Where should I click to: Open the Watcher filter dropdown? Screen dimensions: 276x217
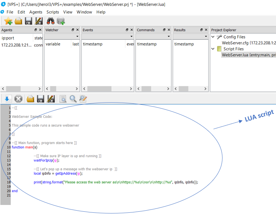(77, 36)
